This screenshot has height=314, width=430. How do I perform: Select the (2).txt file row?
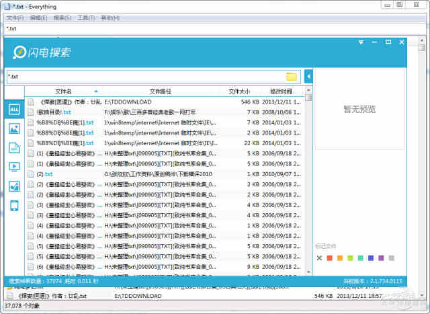click(x=165, y=174)
